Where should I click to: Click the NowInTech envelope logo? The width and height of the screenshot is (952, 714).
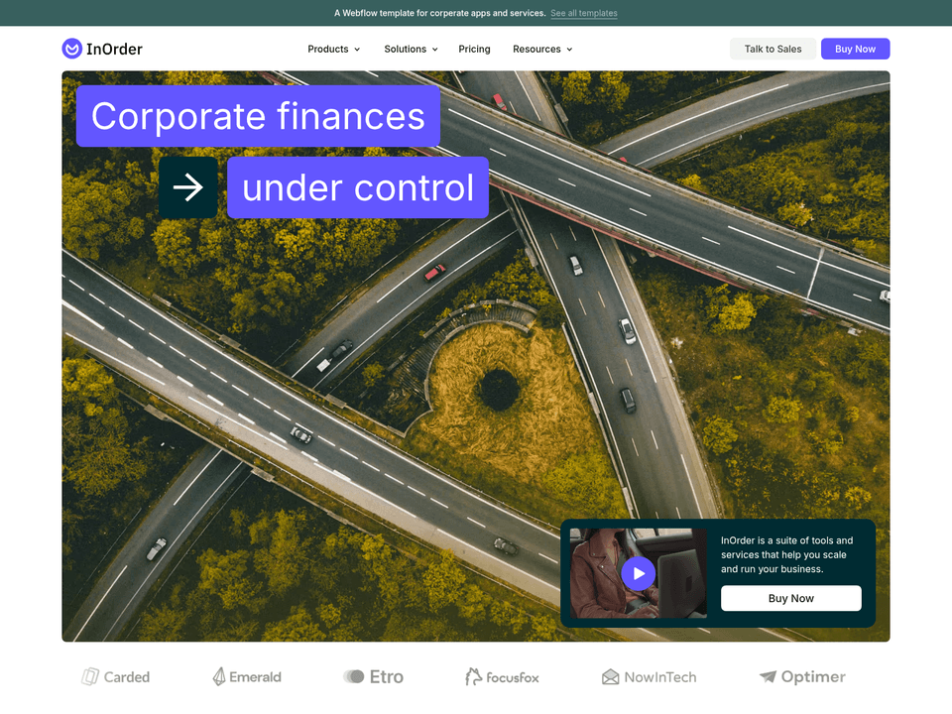(x=610, y=677)
